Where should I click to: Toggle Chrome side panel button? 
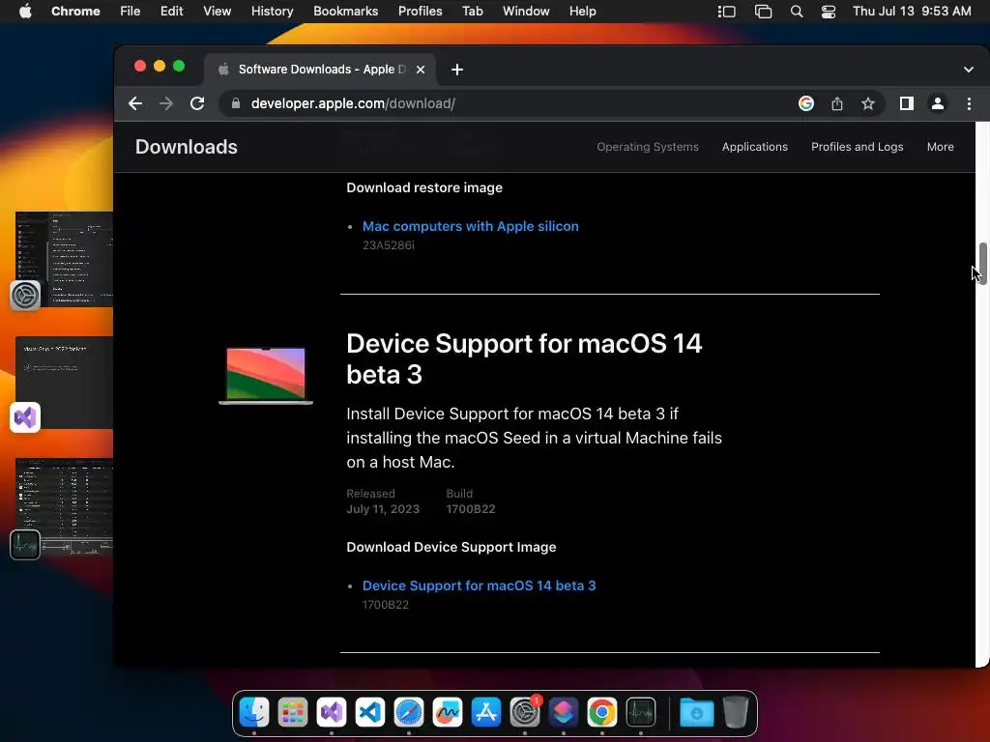point(907,103)
